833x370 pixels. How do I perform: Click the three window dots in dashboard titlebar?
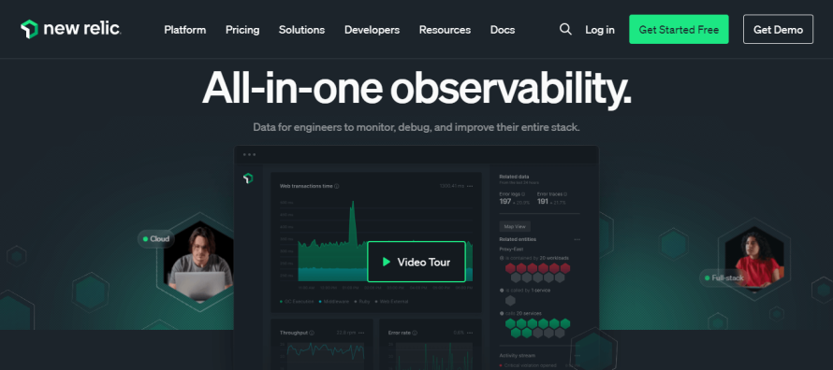249,155
